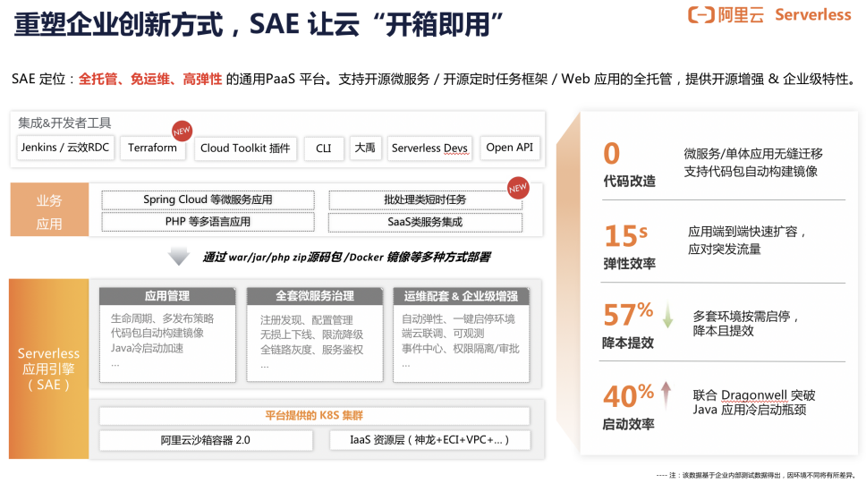Select the Jenkins / 云效RDC box
This screenshot has width=866, height=483.
[65, 148]
